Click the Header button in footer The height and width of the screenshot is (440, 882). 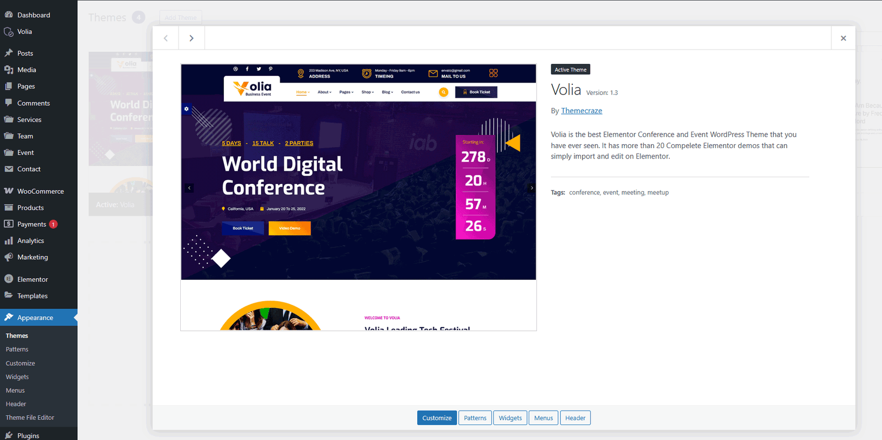(x=575, y=418)
